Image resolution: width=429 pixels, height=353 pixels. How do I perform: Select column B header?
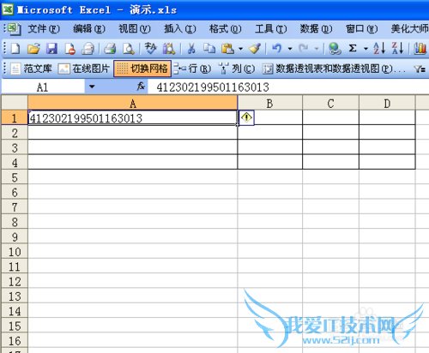[x=269, y=103]
